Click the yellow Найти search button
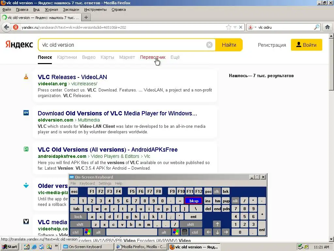Screen dimensions: 334x251 tap(229, 45)
